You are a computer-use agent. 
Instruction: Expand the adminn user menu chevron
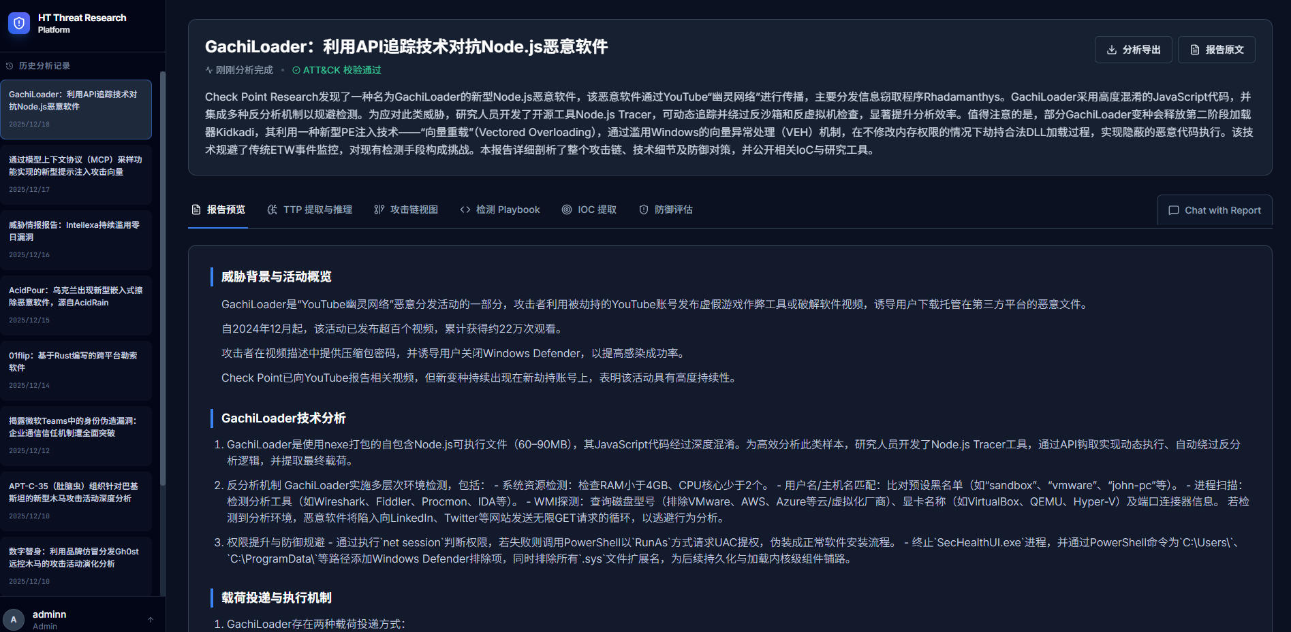coord(151,620)
